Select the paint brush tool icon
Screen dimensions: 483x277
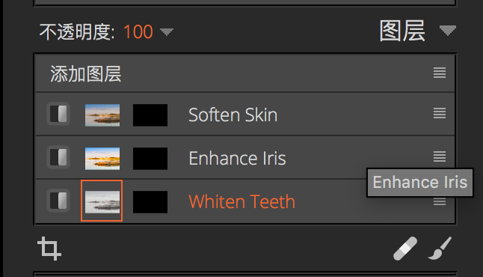440,248
